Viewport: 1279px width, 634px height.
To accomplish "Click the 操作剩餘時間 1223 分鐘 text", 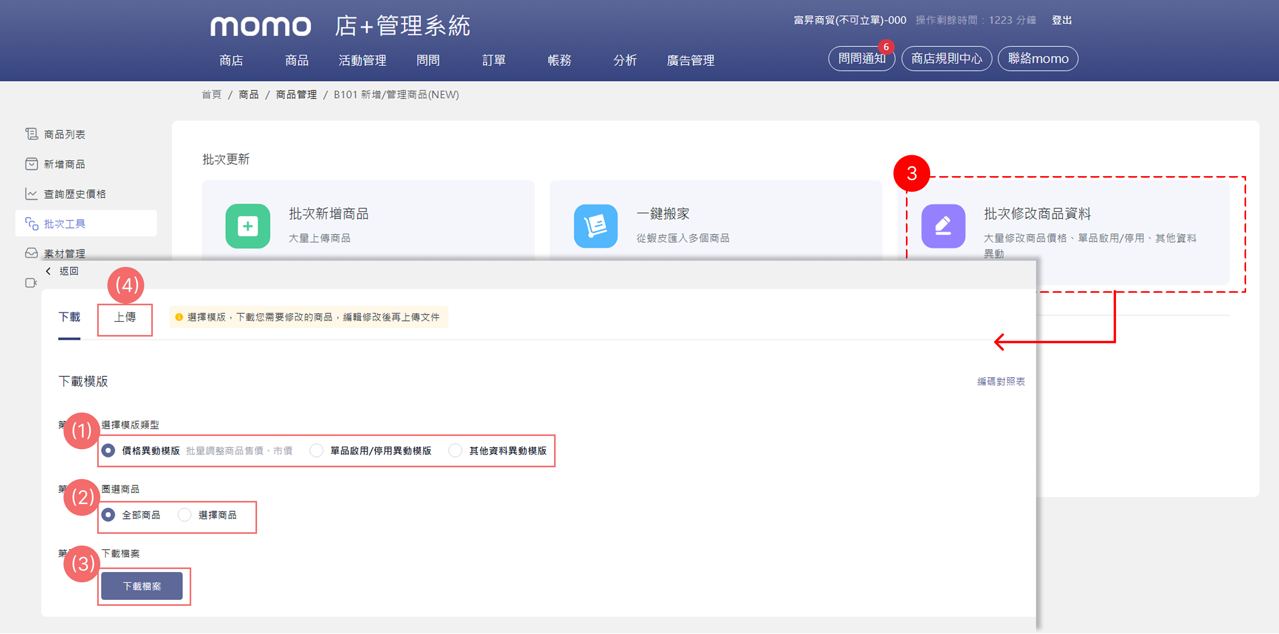I will coord(976,20).
